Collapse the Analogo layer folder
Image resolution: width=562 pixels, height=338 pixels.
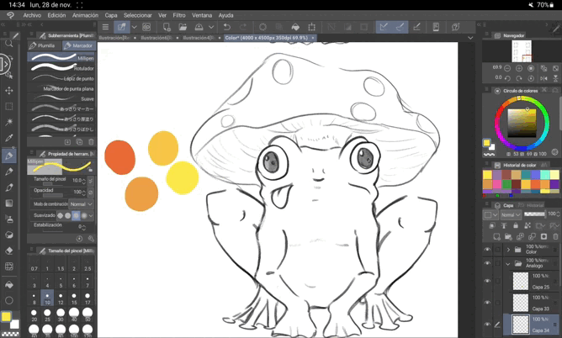click(x=508, y=264)
